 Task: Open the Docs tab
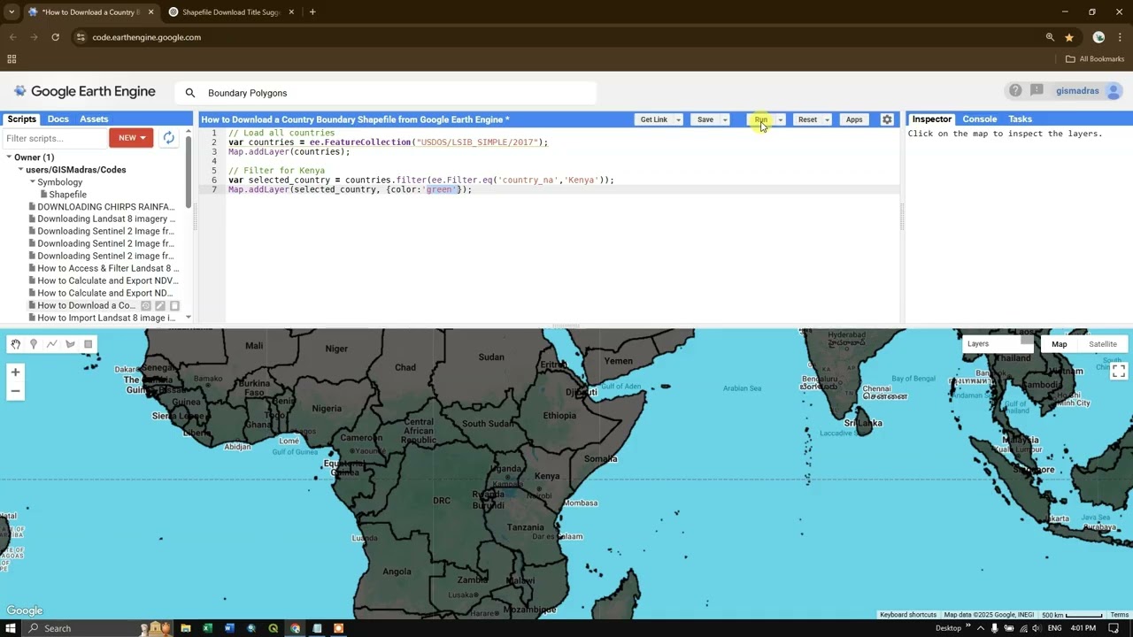point(58,119)
